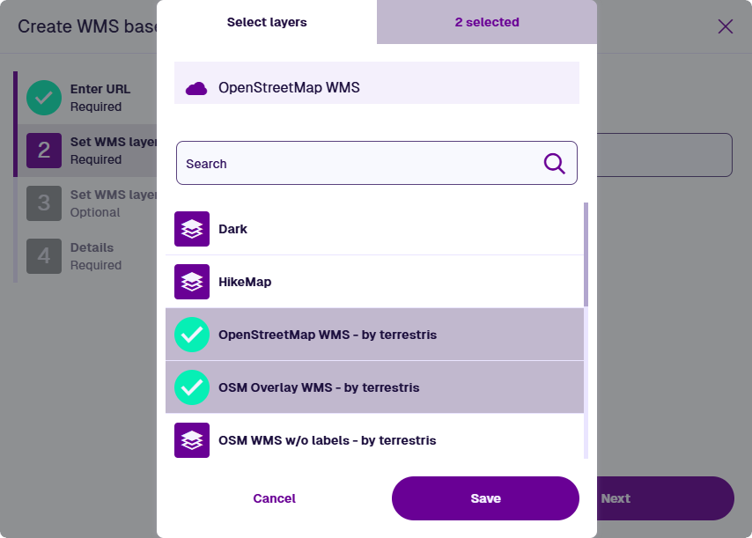The height and width of the screenshot is (538, 752).
Task: Click the Enter URL step checkmark icon
Action: tap(43, 98)
